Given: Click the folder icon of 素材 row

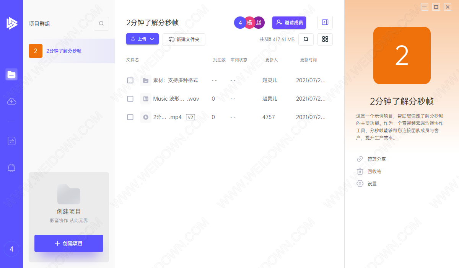Looking at the screenshot, I should tap(145, 80).
